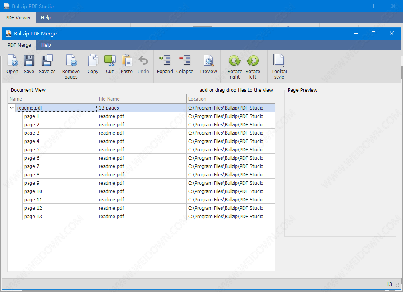
Task: Click readme.pdf file name in page 13 row
Action: tap(142, 217)
